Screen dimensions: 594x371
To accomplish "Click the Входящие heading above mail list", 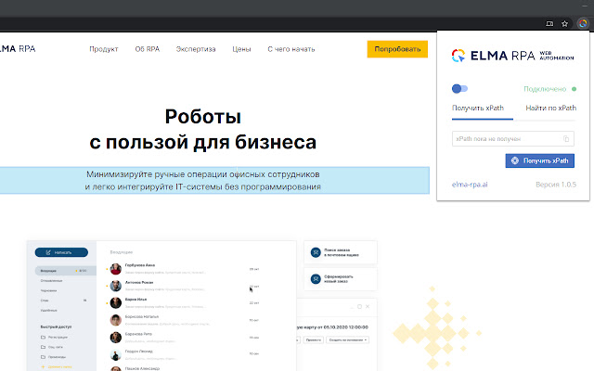I will [122, 252].
